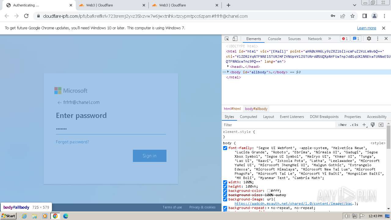The height and width of the screenshot is (220, 391).
Task: Uncheck the font-family property checkbox
Action: coord(225,148)
